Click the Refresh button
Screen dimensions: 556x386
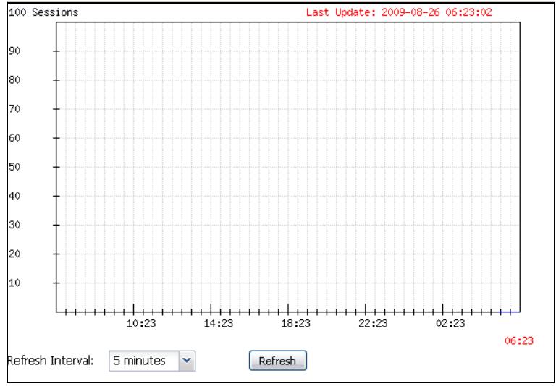point(278,361)
